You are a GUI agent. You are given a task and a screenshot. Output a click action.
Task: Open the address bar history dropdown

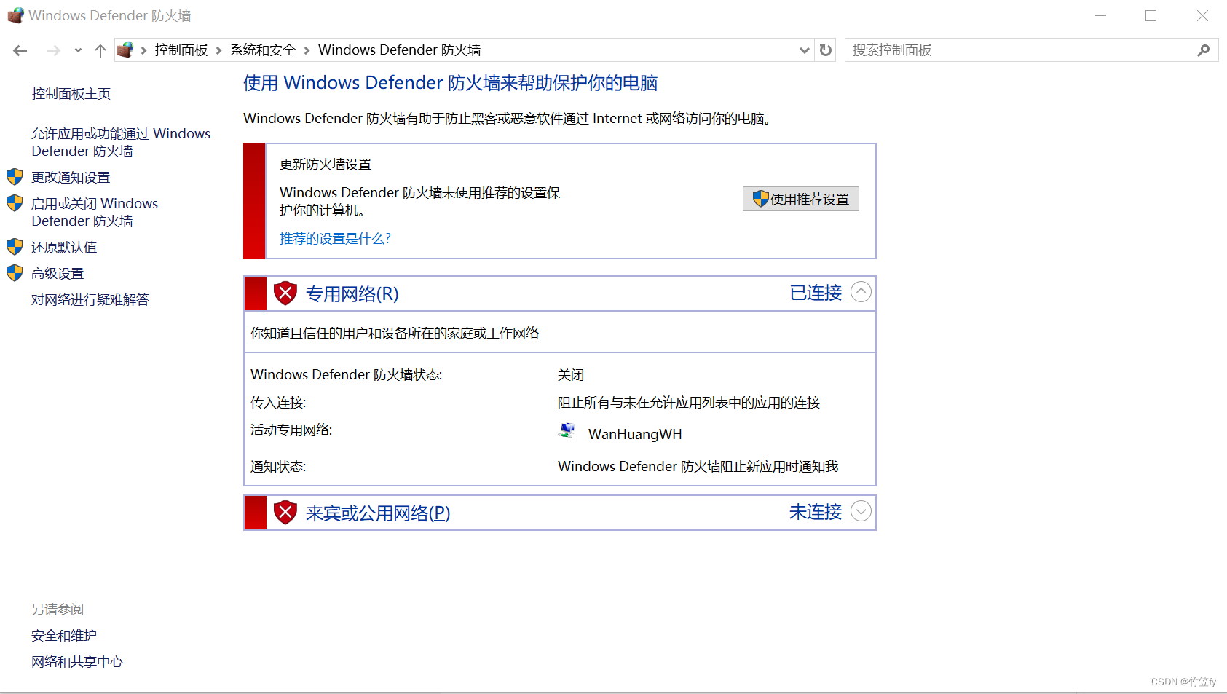(804, 50)
